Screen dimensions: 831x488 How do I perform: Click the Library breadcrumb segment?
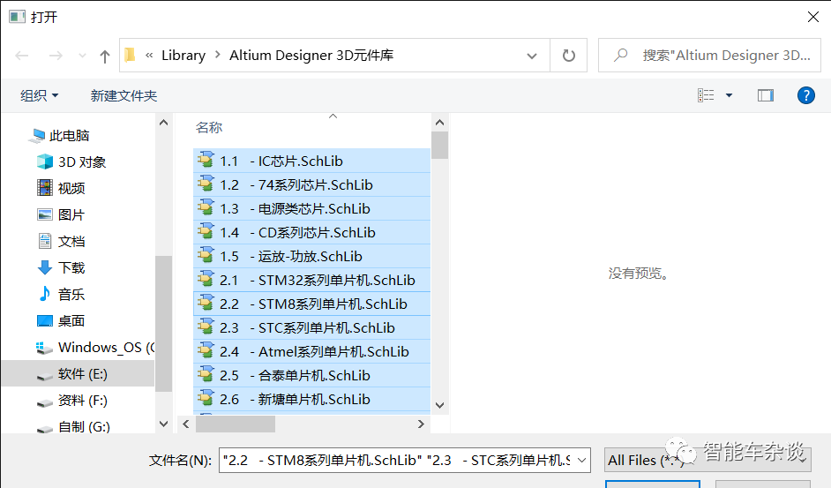183,56
